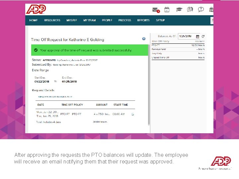The height and width of the screenshot is (179, 239).
Task: Click the APPROVED status text
Action: [x=49, y=60]
